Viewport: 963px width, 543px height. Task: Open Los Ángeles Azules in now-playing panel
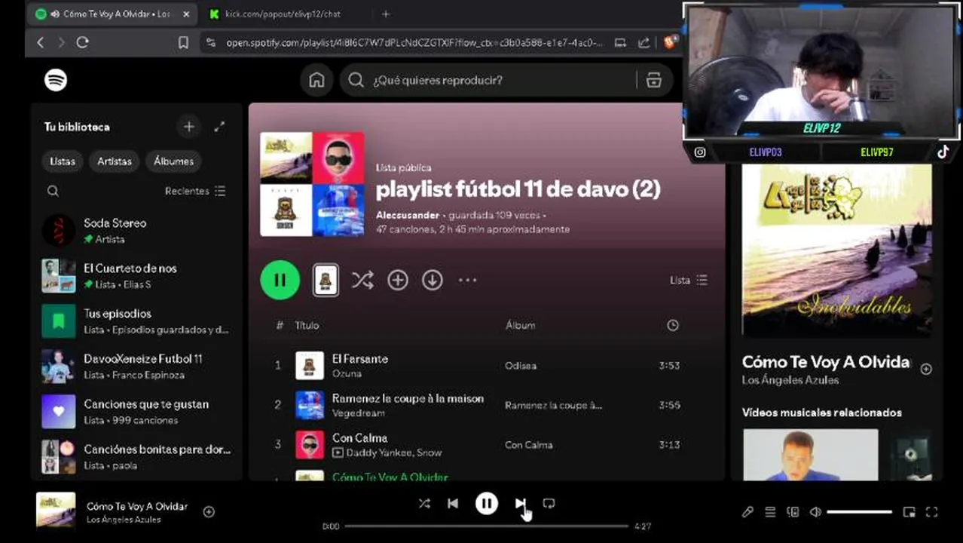[x=790, y=381]
